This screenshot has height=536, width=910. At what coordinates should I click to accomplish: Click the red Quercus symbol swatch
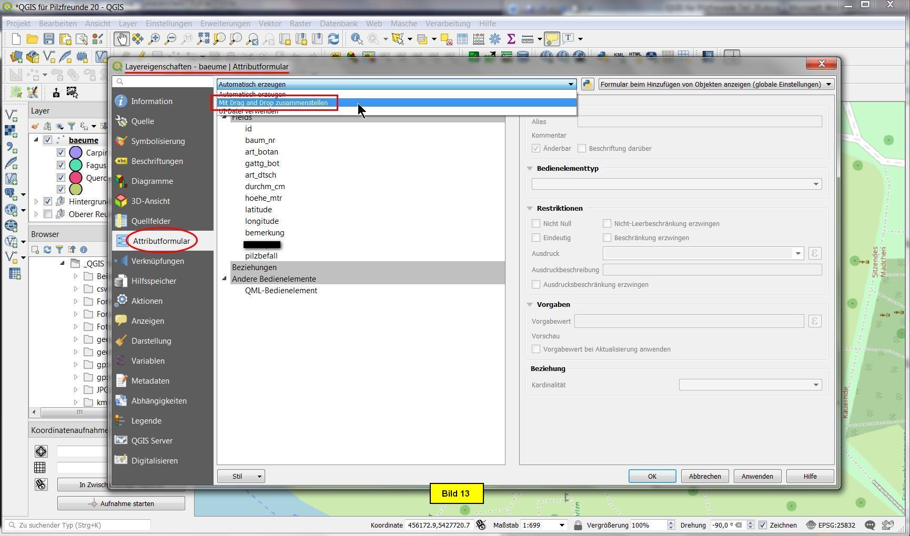pyautogui.click(x=76, y=178)
